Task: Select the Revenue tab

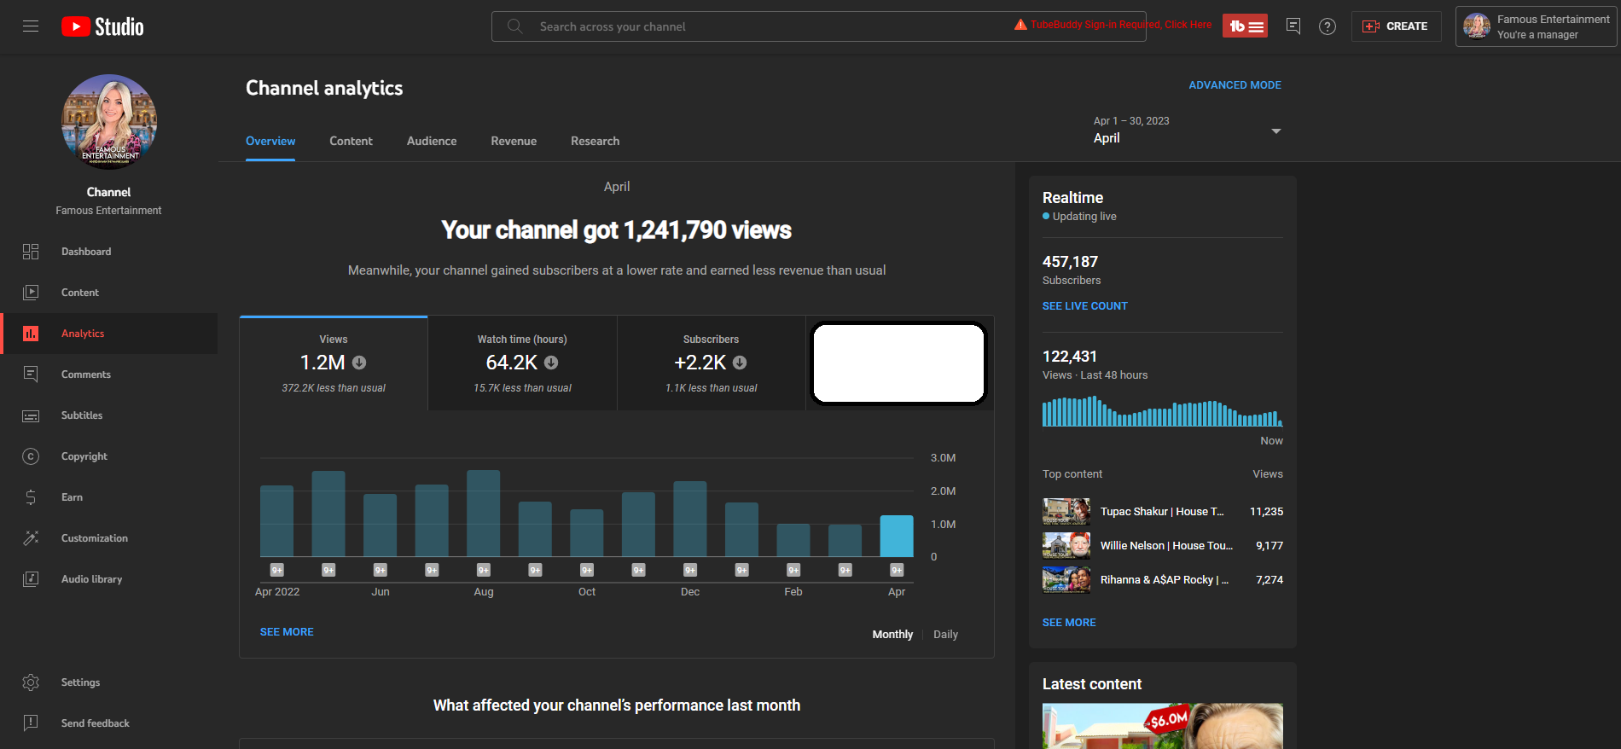Action: pyautogui.click(x=514, y=141)
